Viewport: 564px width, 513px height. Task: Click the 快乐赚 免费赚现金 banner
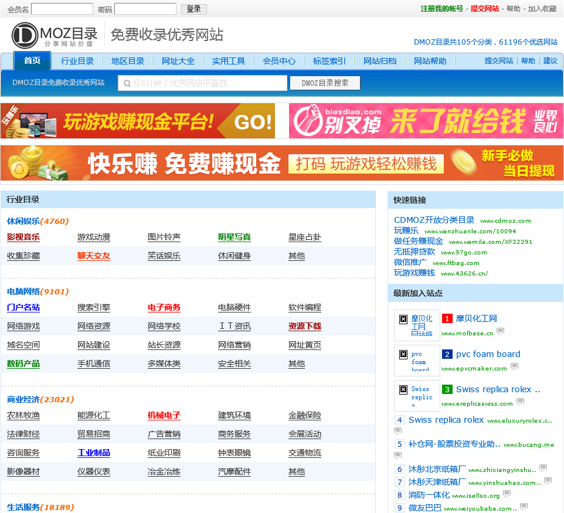(x=282, y=163)
